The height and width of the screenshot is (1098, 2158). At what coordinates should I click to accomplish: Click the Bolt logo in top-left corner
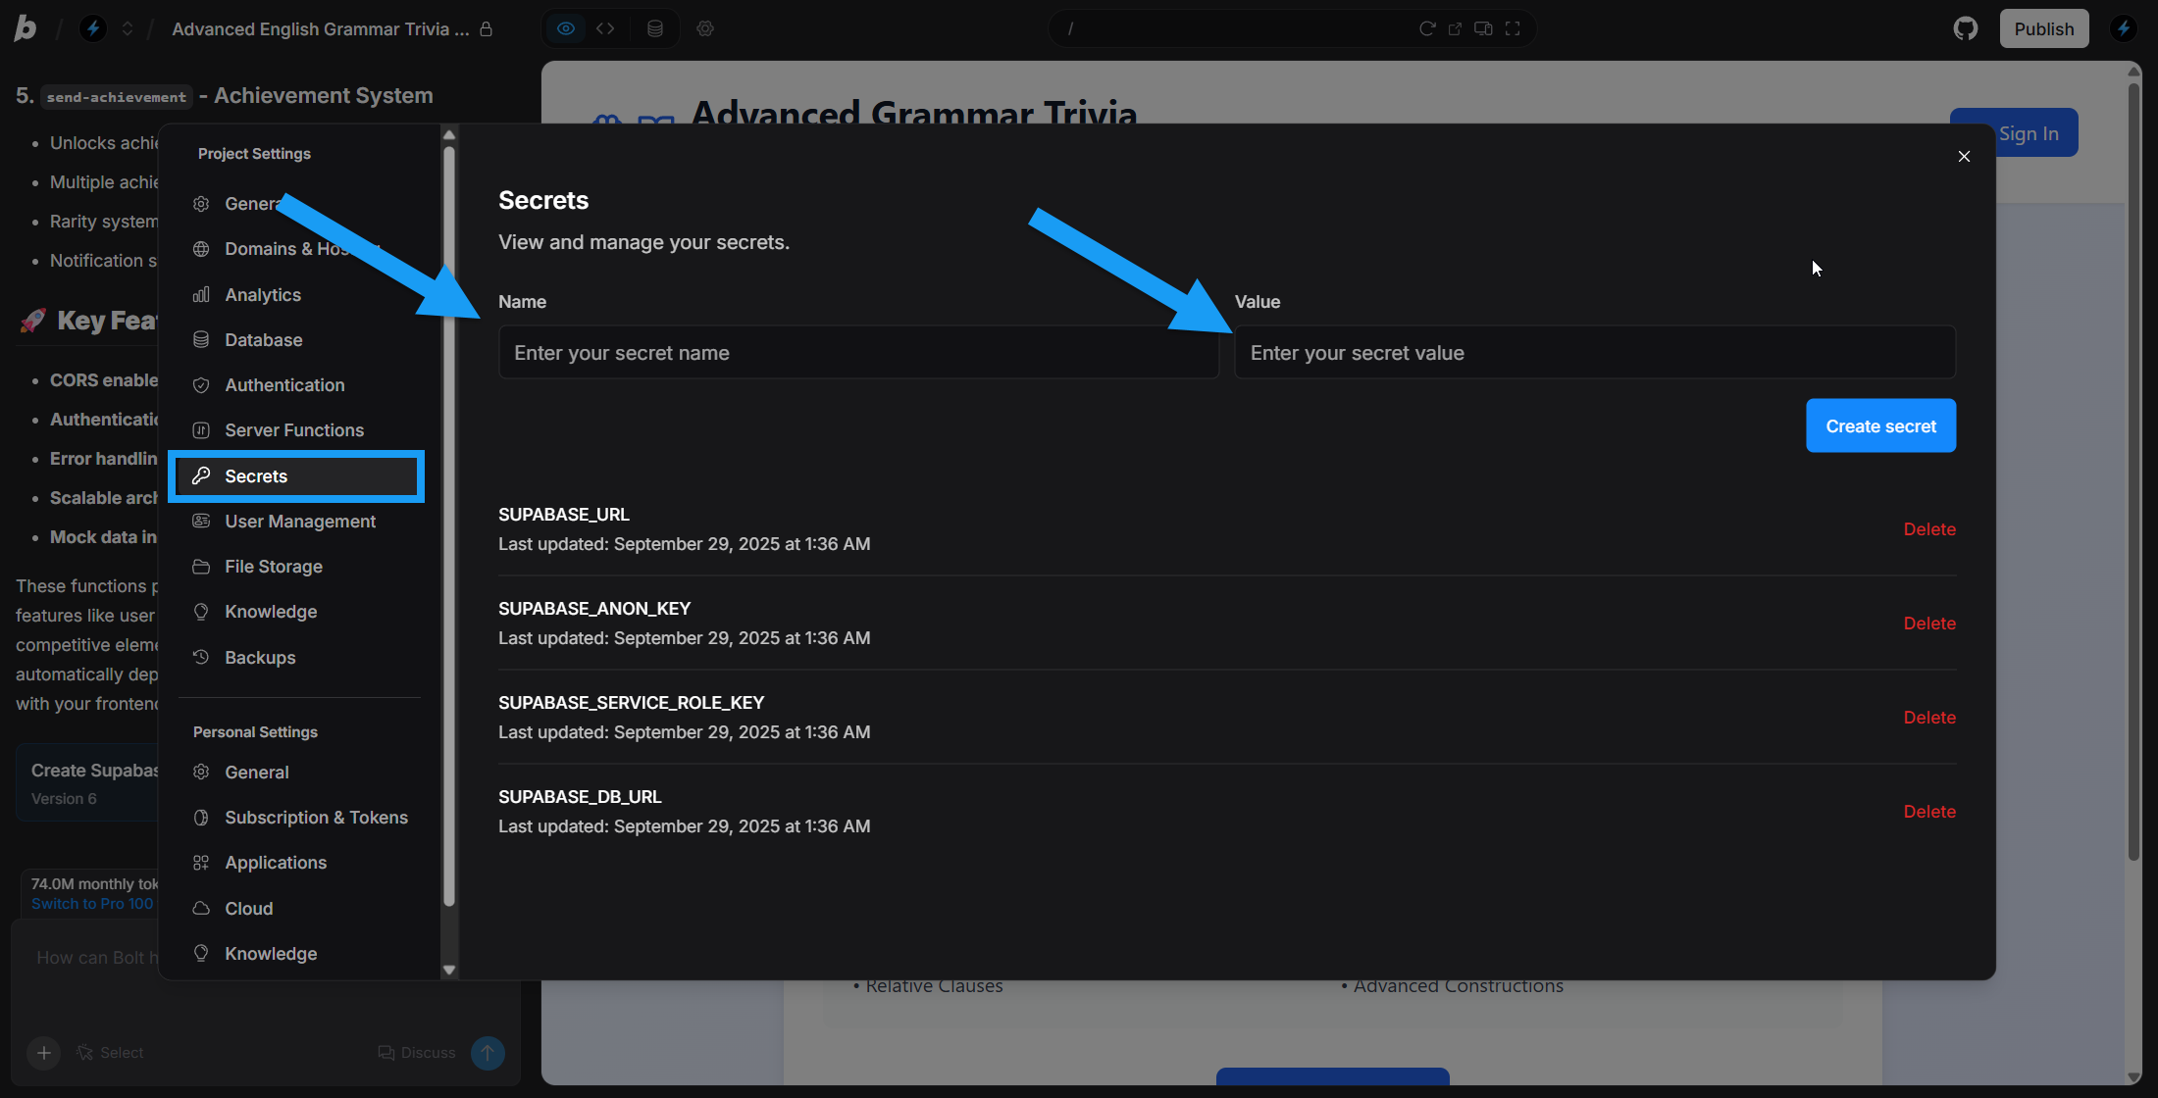[26, 28]
